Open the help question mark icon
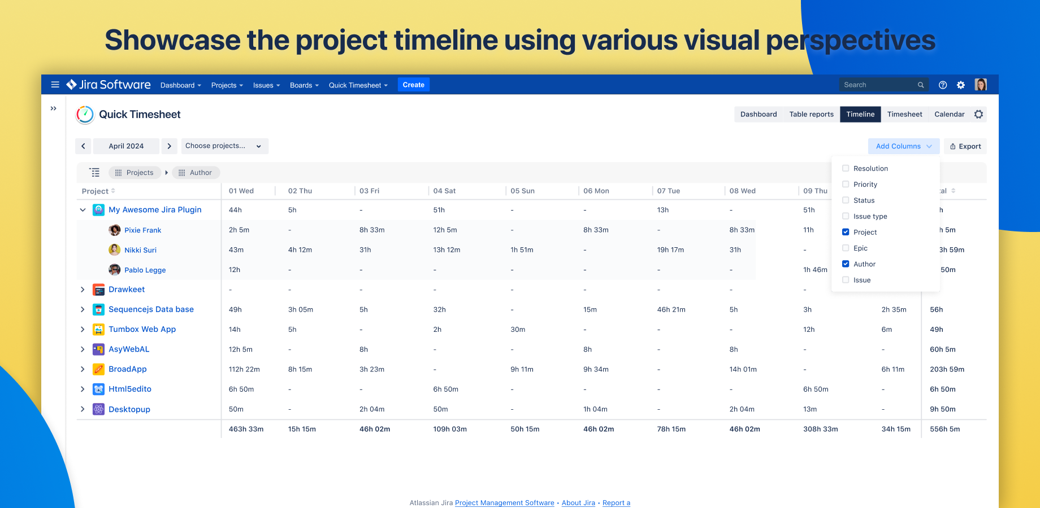1040x508 pixels. [943, 85]
